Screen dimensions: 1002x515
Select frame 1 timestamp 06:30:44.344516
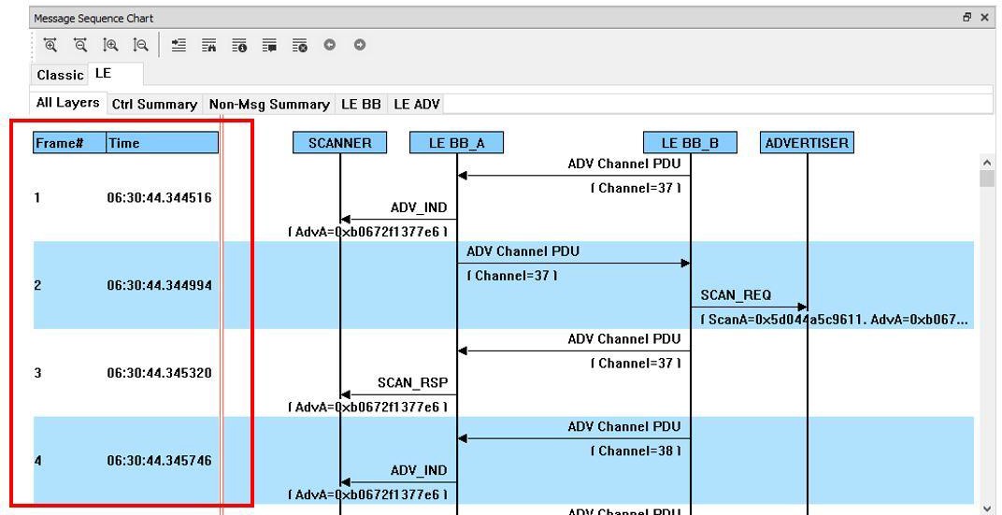coord(159,197)
